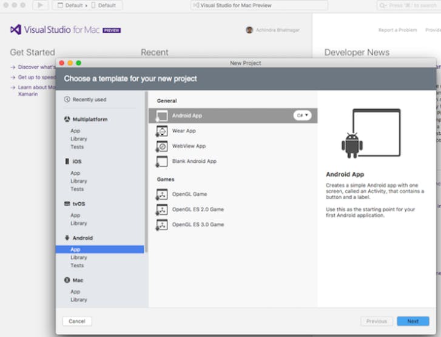Click the Blank Android App template icon
441x337 pixels.
point(162,162)
